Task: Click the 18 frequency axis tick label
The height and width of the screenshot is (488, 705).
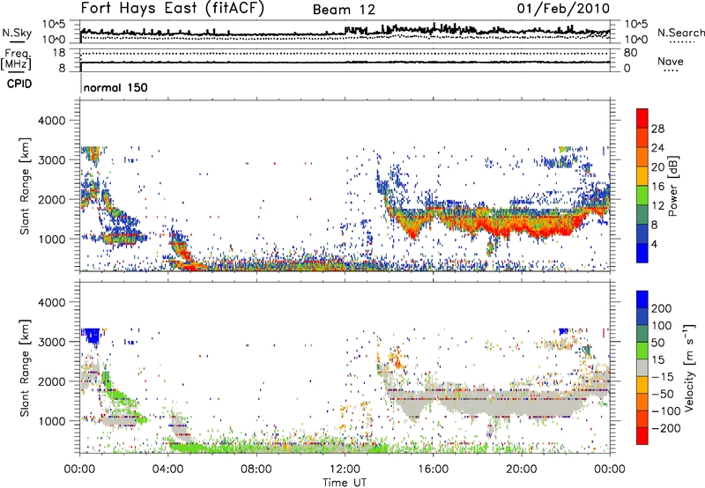Action: (59, 53)
